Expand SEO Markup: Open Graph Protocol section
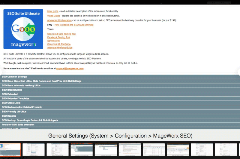The image size is (240, 159). (x=120, y=120)
